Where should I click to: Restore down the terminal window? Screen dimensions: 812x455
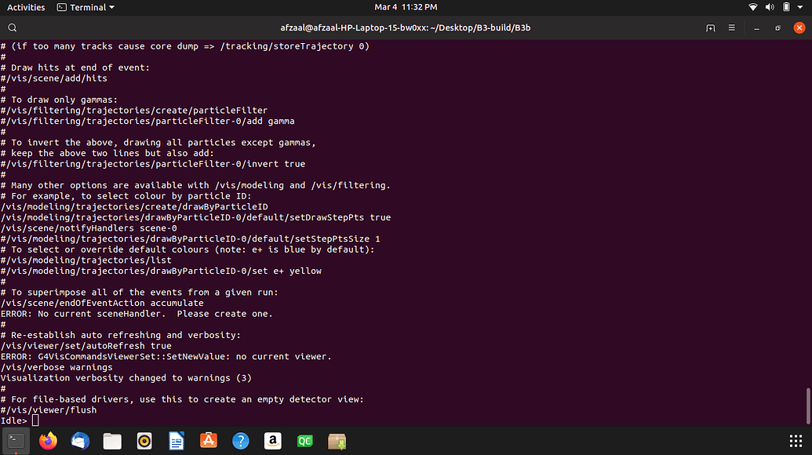777,28
